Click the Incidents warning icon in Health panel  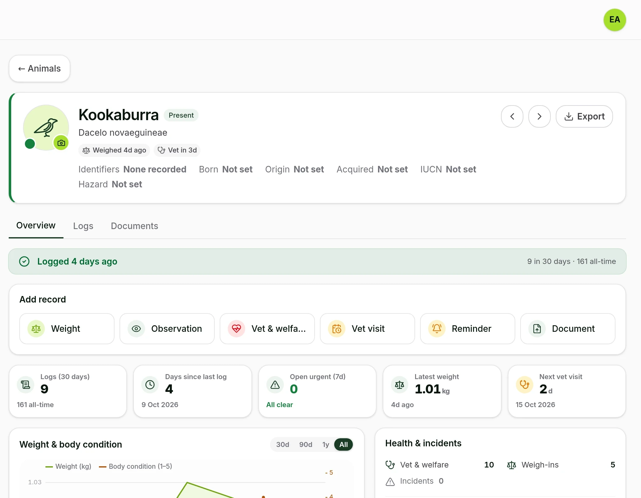click(390, 482)
